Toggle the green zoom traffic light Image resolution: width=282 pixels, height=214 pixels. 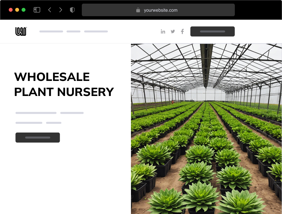24,9
